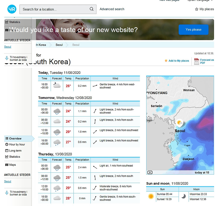Play the weather map animation

[x=150, y=172]
